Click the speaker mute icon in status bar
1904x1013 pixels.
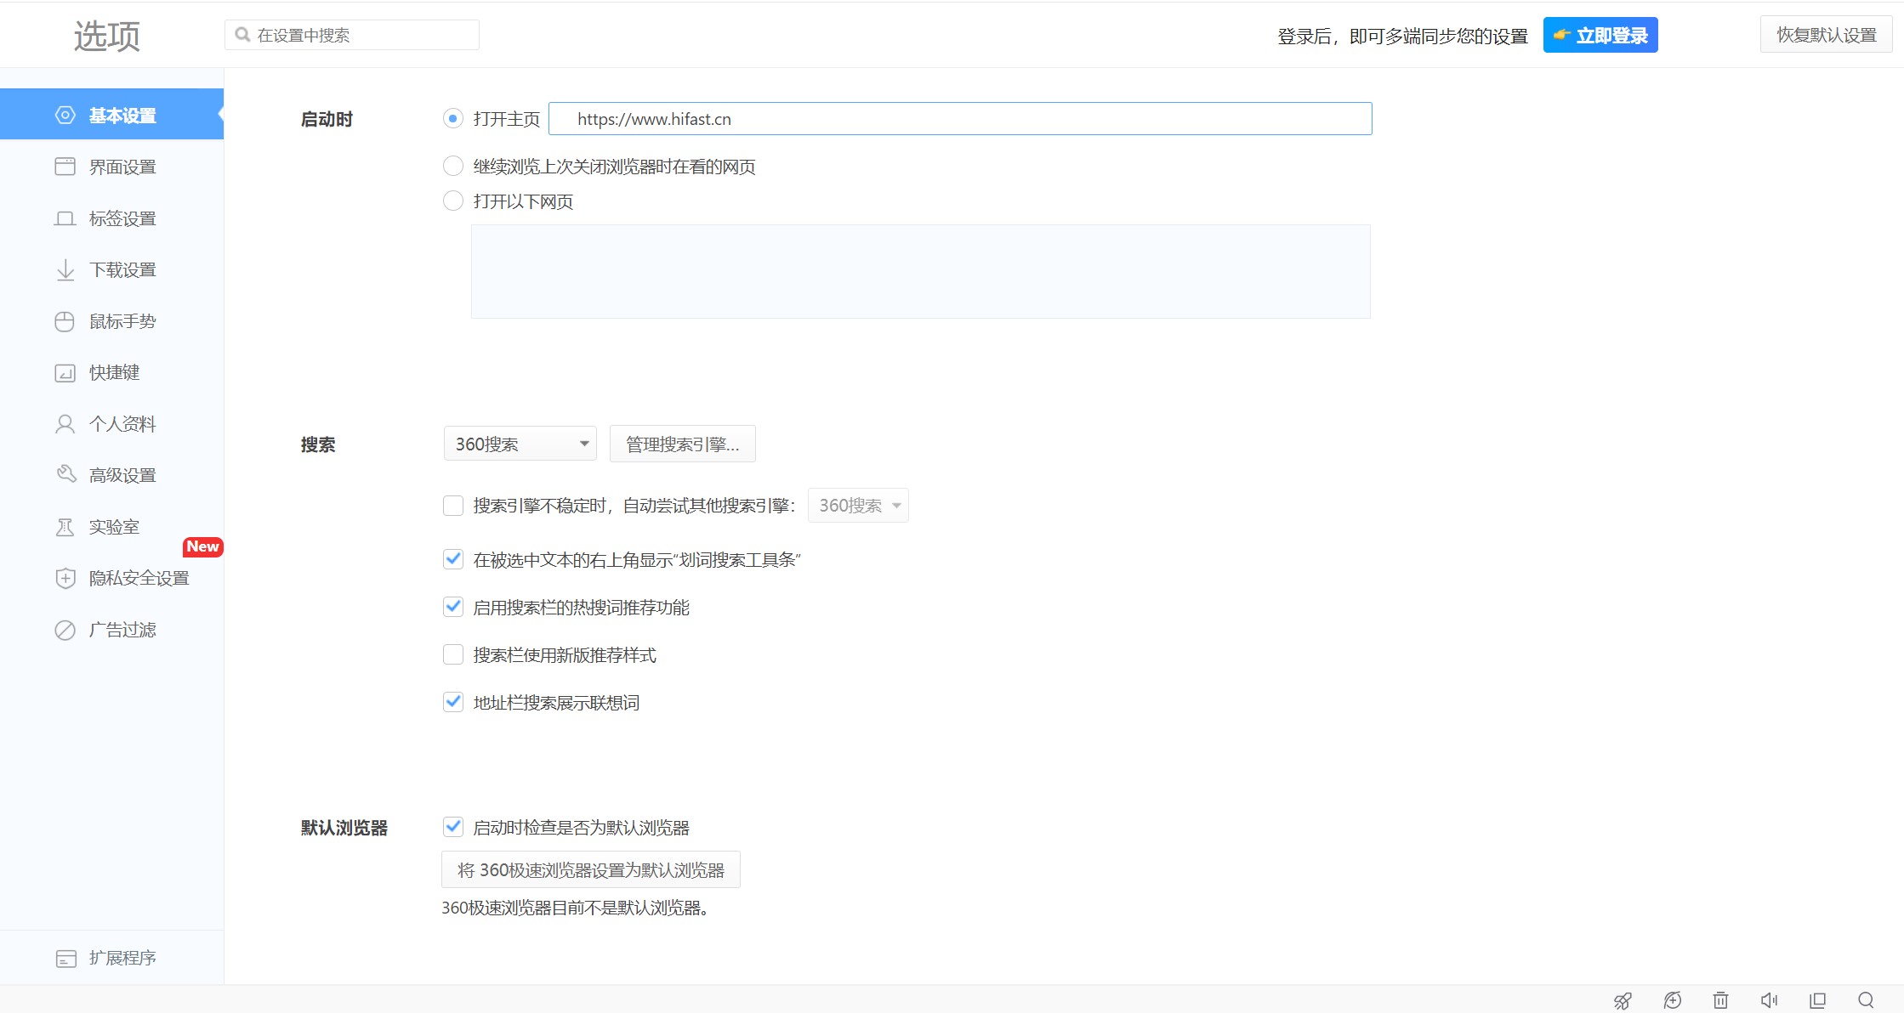click(x=1769, y=1000)
